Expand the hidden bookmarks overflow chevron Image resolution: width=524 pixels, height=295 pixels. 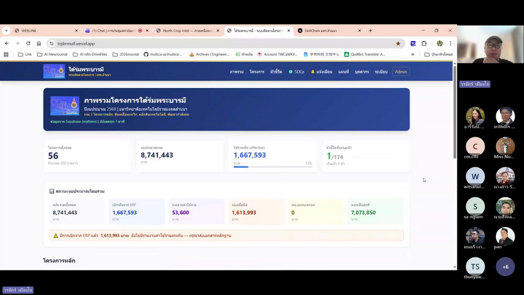coord(413,54)
